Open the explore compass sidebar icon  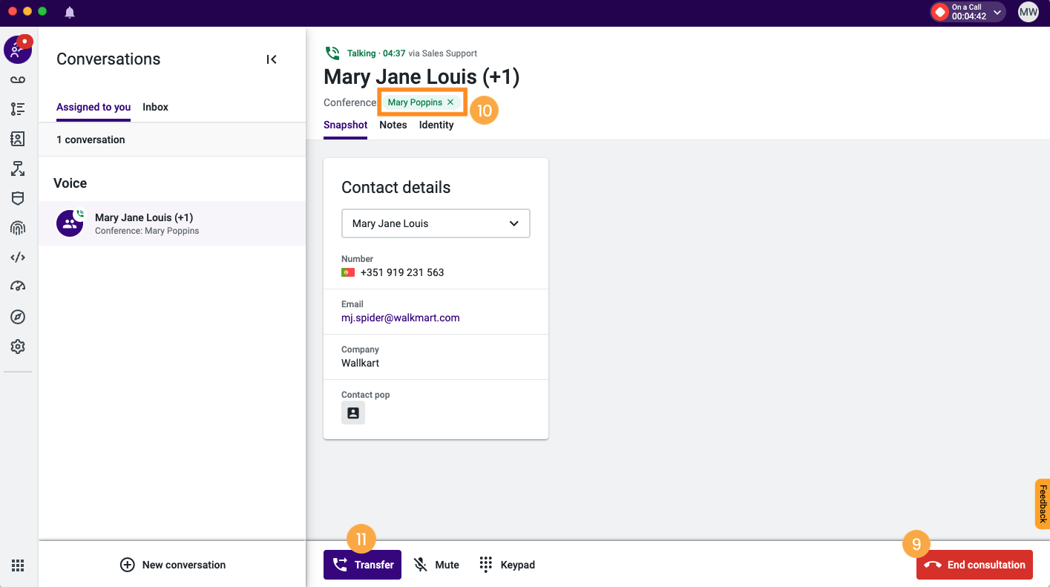pos(18,317)
